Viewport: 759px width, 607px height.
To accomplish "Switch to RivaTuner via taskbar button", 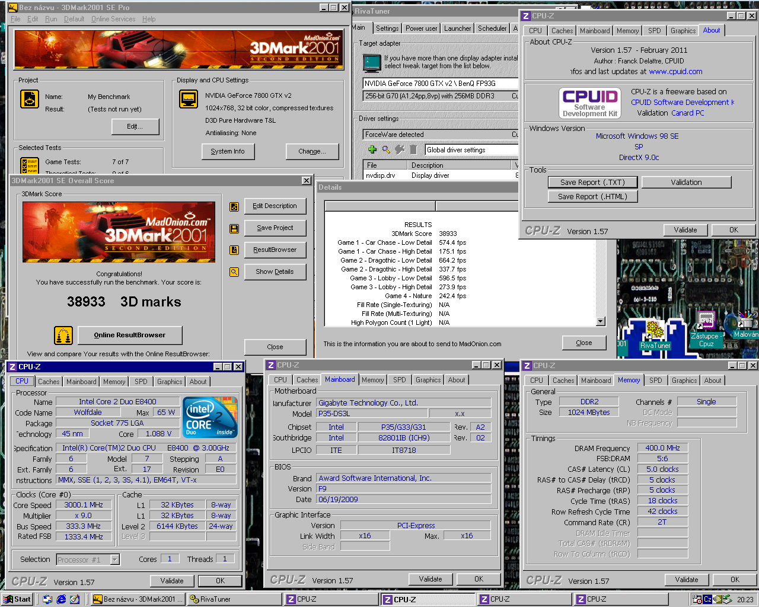I will point(235,599).
